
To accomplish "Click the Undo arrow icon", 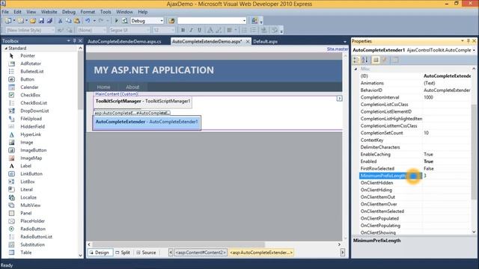I will [88, 21].
